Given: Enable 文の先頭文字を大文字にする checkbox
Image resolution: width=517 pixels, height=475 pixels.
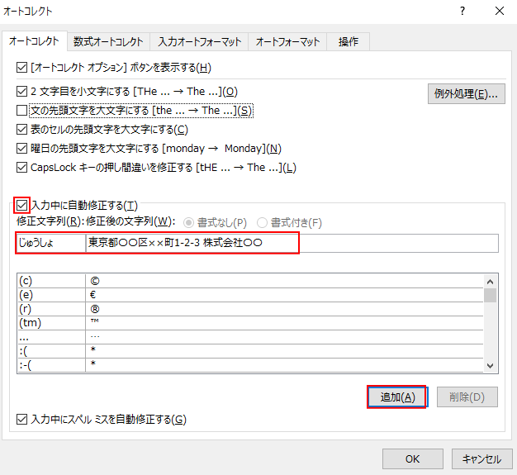Looking at the screenshot, I should tap(22, 111).
